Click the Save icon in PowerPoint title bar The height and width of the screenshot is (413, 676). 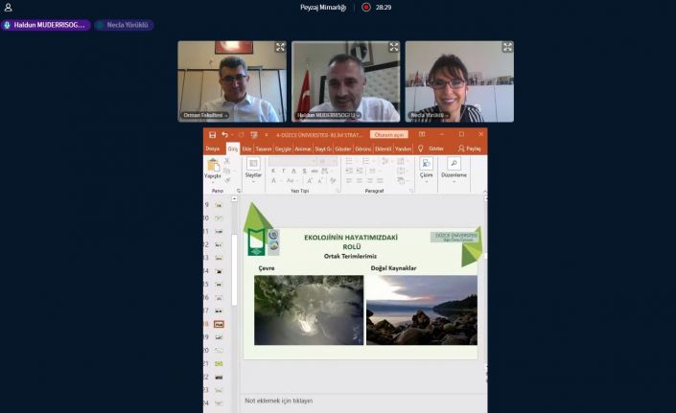pyautogui.click(x=212, y=135)
